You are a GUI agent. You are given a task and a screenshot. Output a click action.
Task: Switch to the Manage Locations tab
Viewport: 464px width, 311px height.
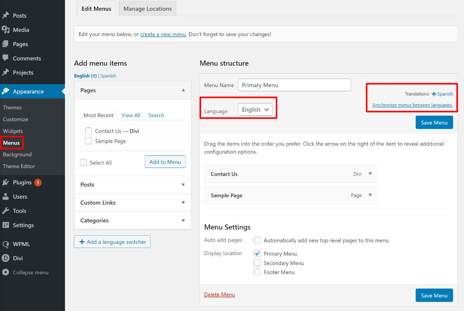click(x=147, y=9)
